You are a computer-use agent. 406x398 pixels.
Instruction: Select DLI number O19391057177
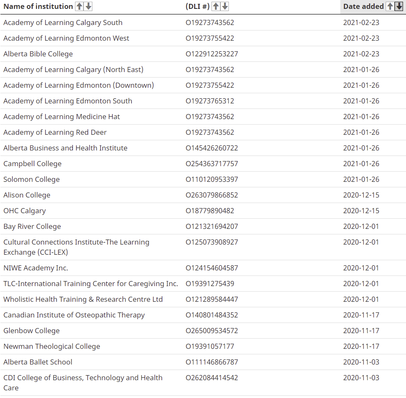[210, 346]
